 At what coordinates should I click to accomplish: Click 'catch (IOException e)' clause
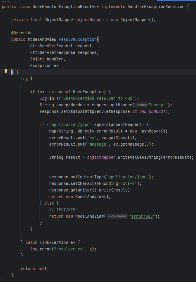50,243
